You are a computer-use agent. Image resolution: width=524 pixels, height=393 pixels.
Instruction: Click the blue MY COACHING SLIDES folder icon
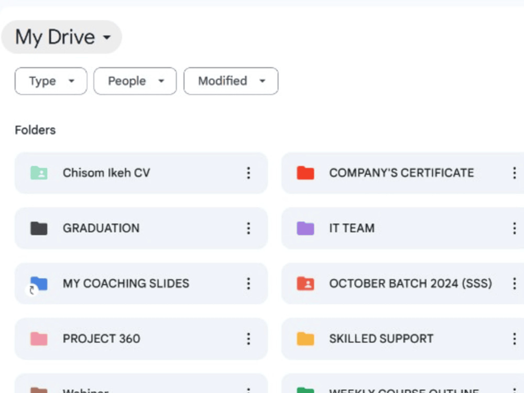point(39,283)
